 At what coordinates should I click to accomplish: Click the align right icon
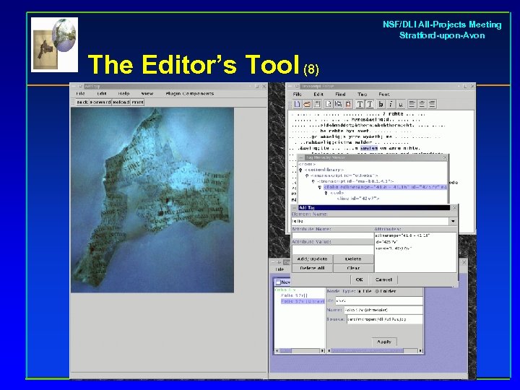(x=432, y=105)
